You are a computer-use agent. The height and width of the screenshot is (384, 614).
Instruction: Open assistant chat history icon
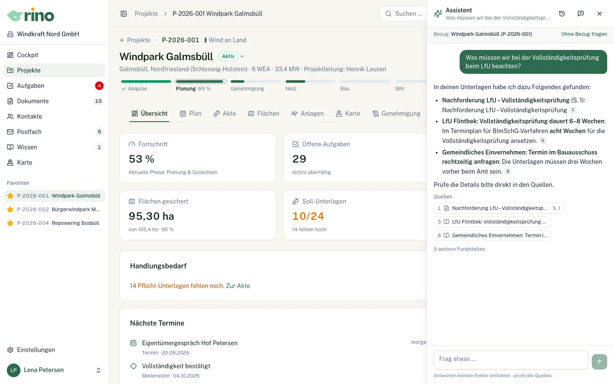tap(562, 14)
